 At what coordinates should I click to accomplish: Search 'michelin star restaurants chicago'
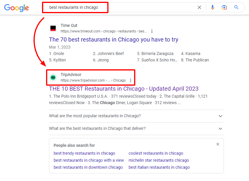tap(159, 160)
